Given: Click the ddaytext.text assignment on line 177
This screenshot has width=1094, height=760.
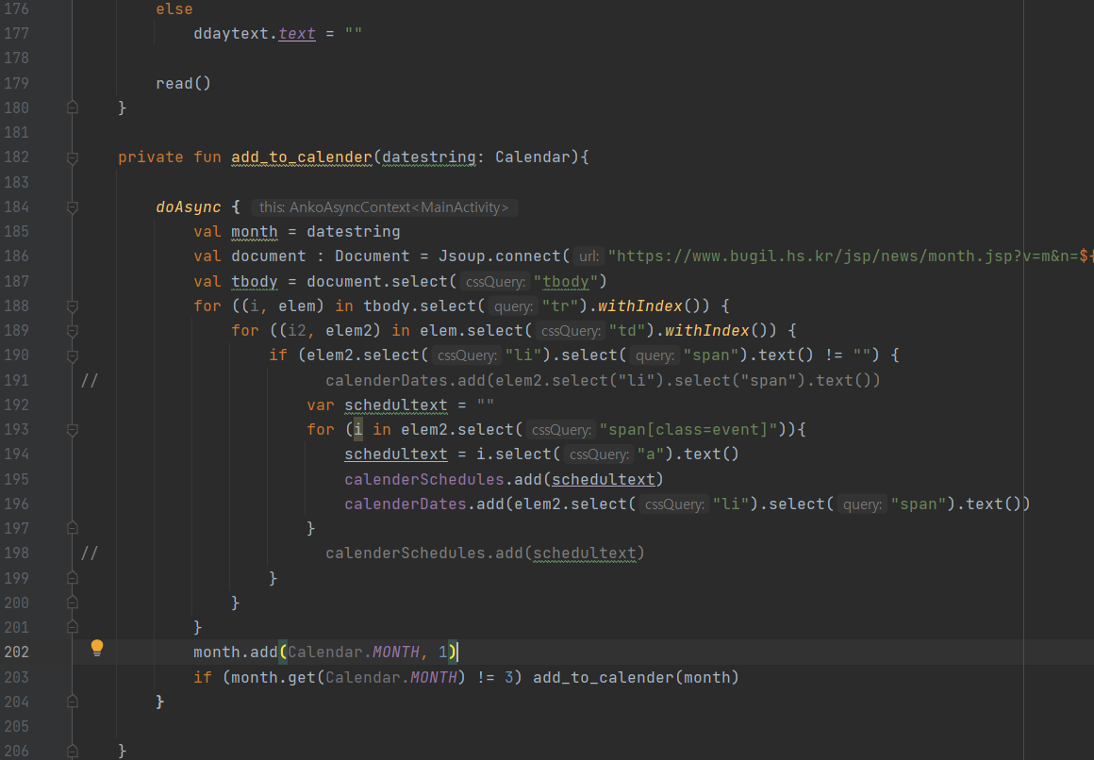Looking at the screenshot, I should (255, 34).
